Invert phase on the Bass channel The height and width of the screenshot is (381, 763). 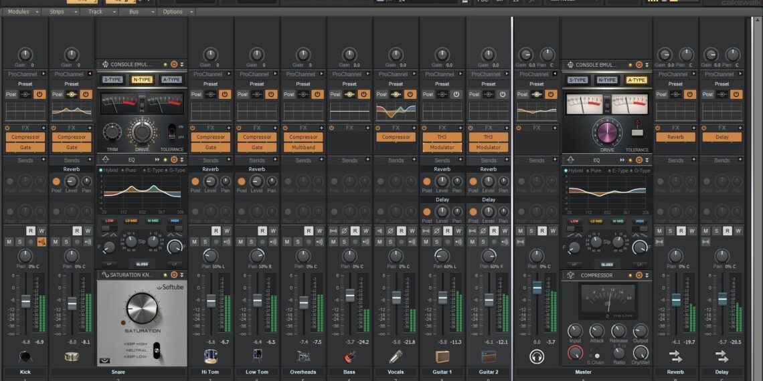point(343,231)
